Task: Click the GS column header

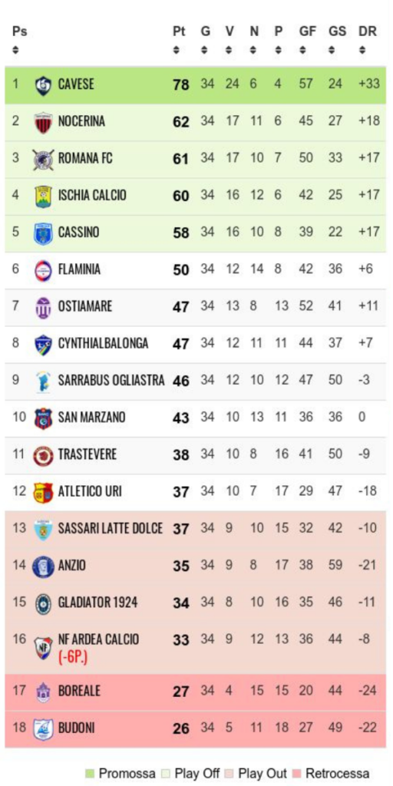Action: [x=337, y=31]
